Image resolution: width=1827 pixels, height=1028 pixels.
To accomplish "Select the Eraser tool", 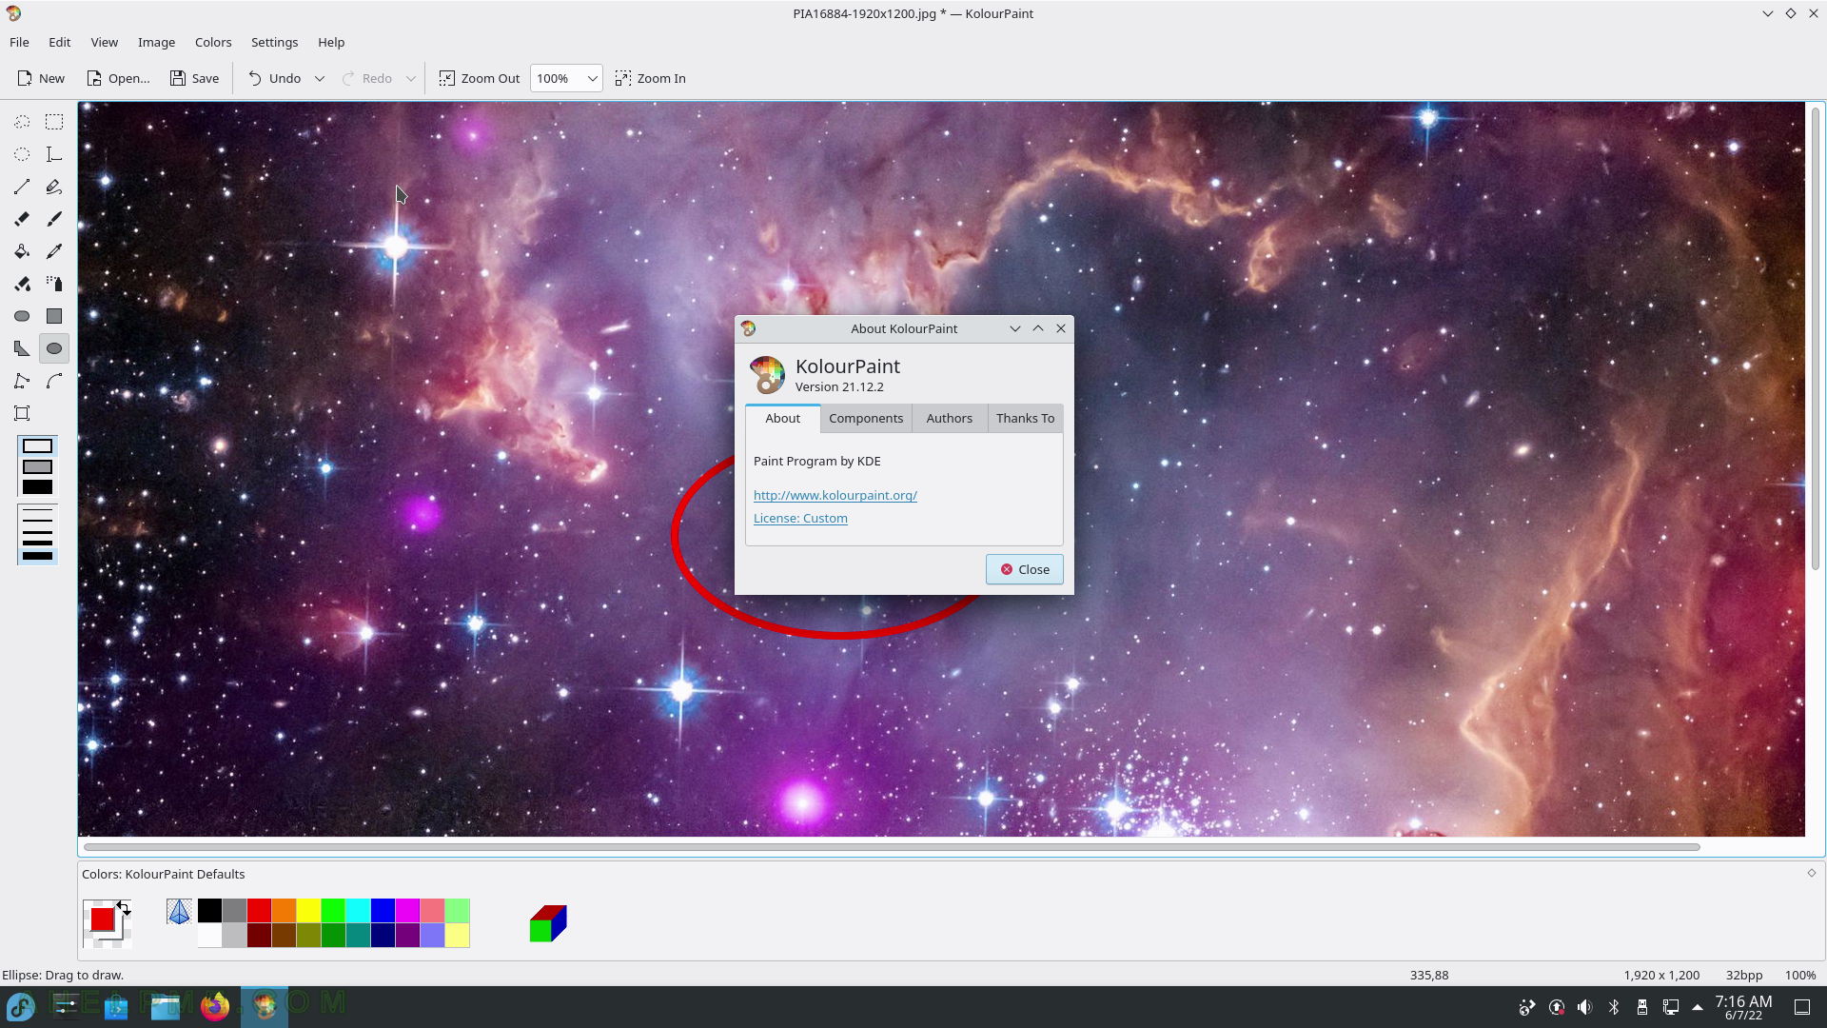I will point(22,219).
